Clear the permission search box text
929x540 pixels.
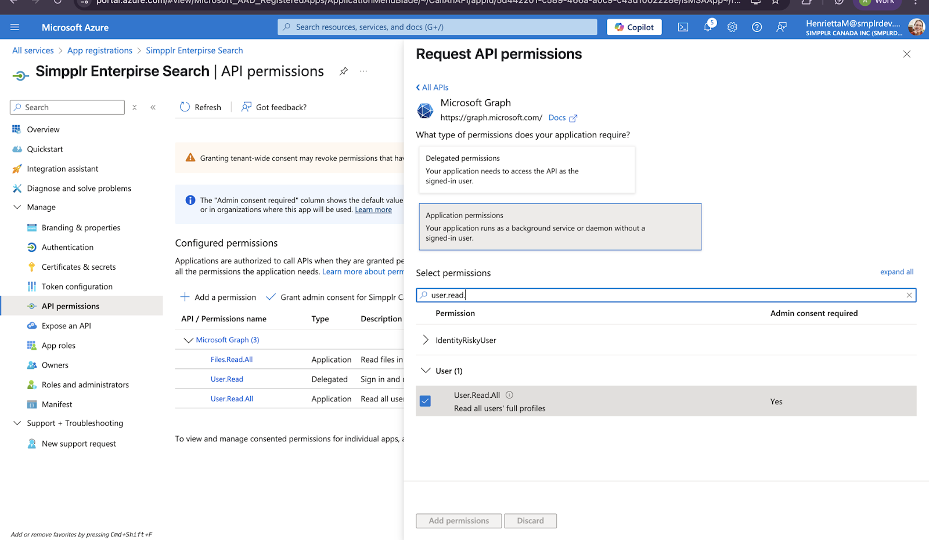click(909, 295)
